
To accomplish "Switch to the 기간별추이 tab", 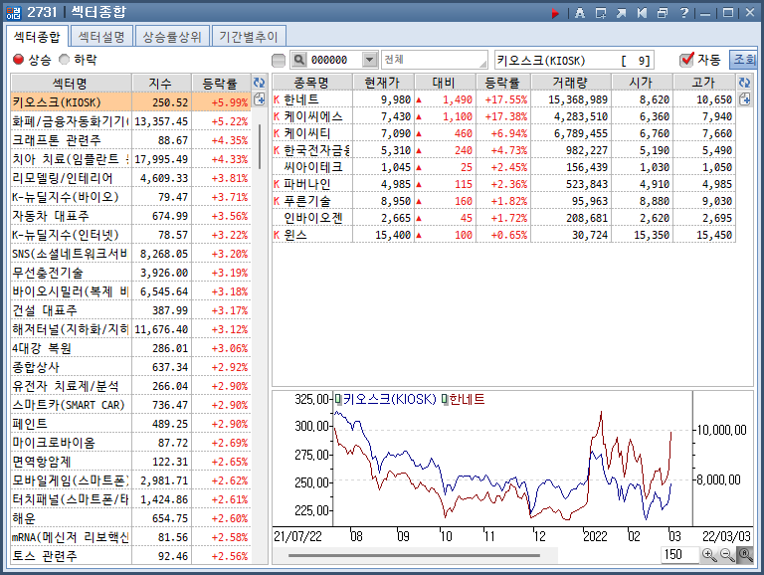I will [x=249, y=37].
